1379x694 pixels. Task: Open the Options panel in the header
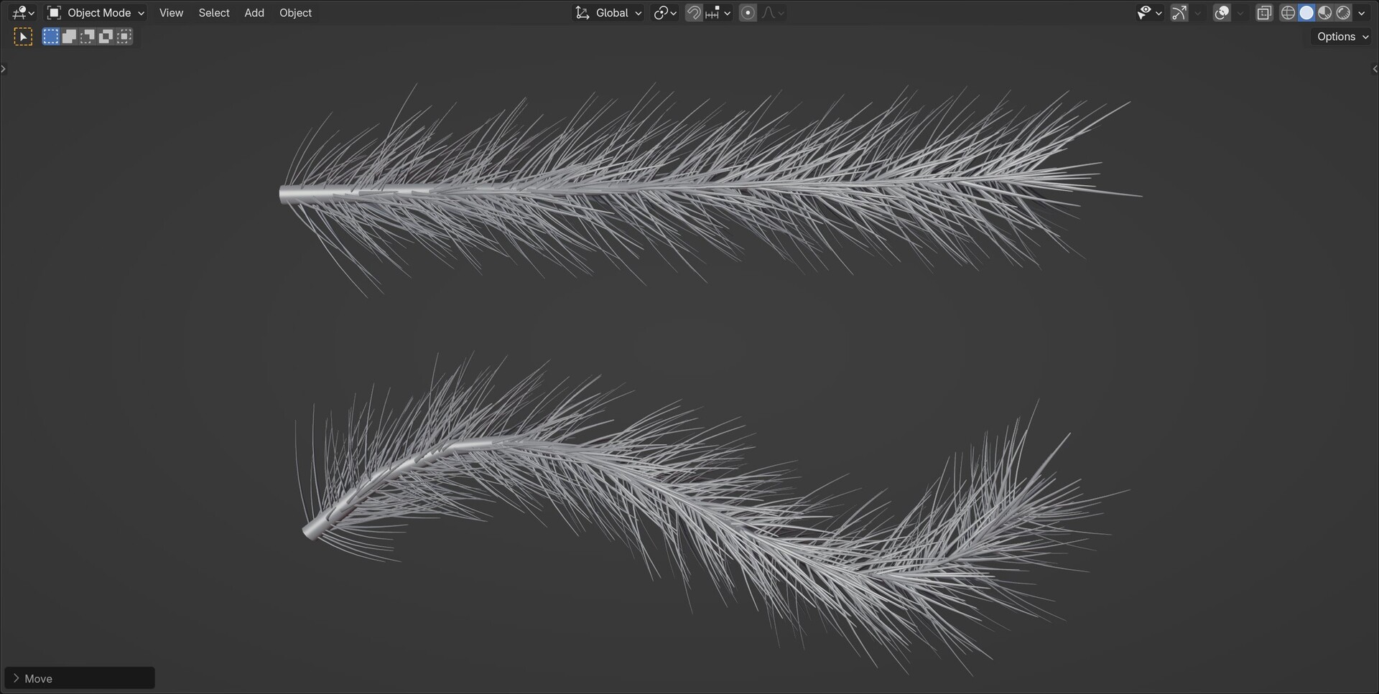[1340, 36]
